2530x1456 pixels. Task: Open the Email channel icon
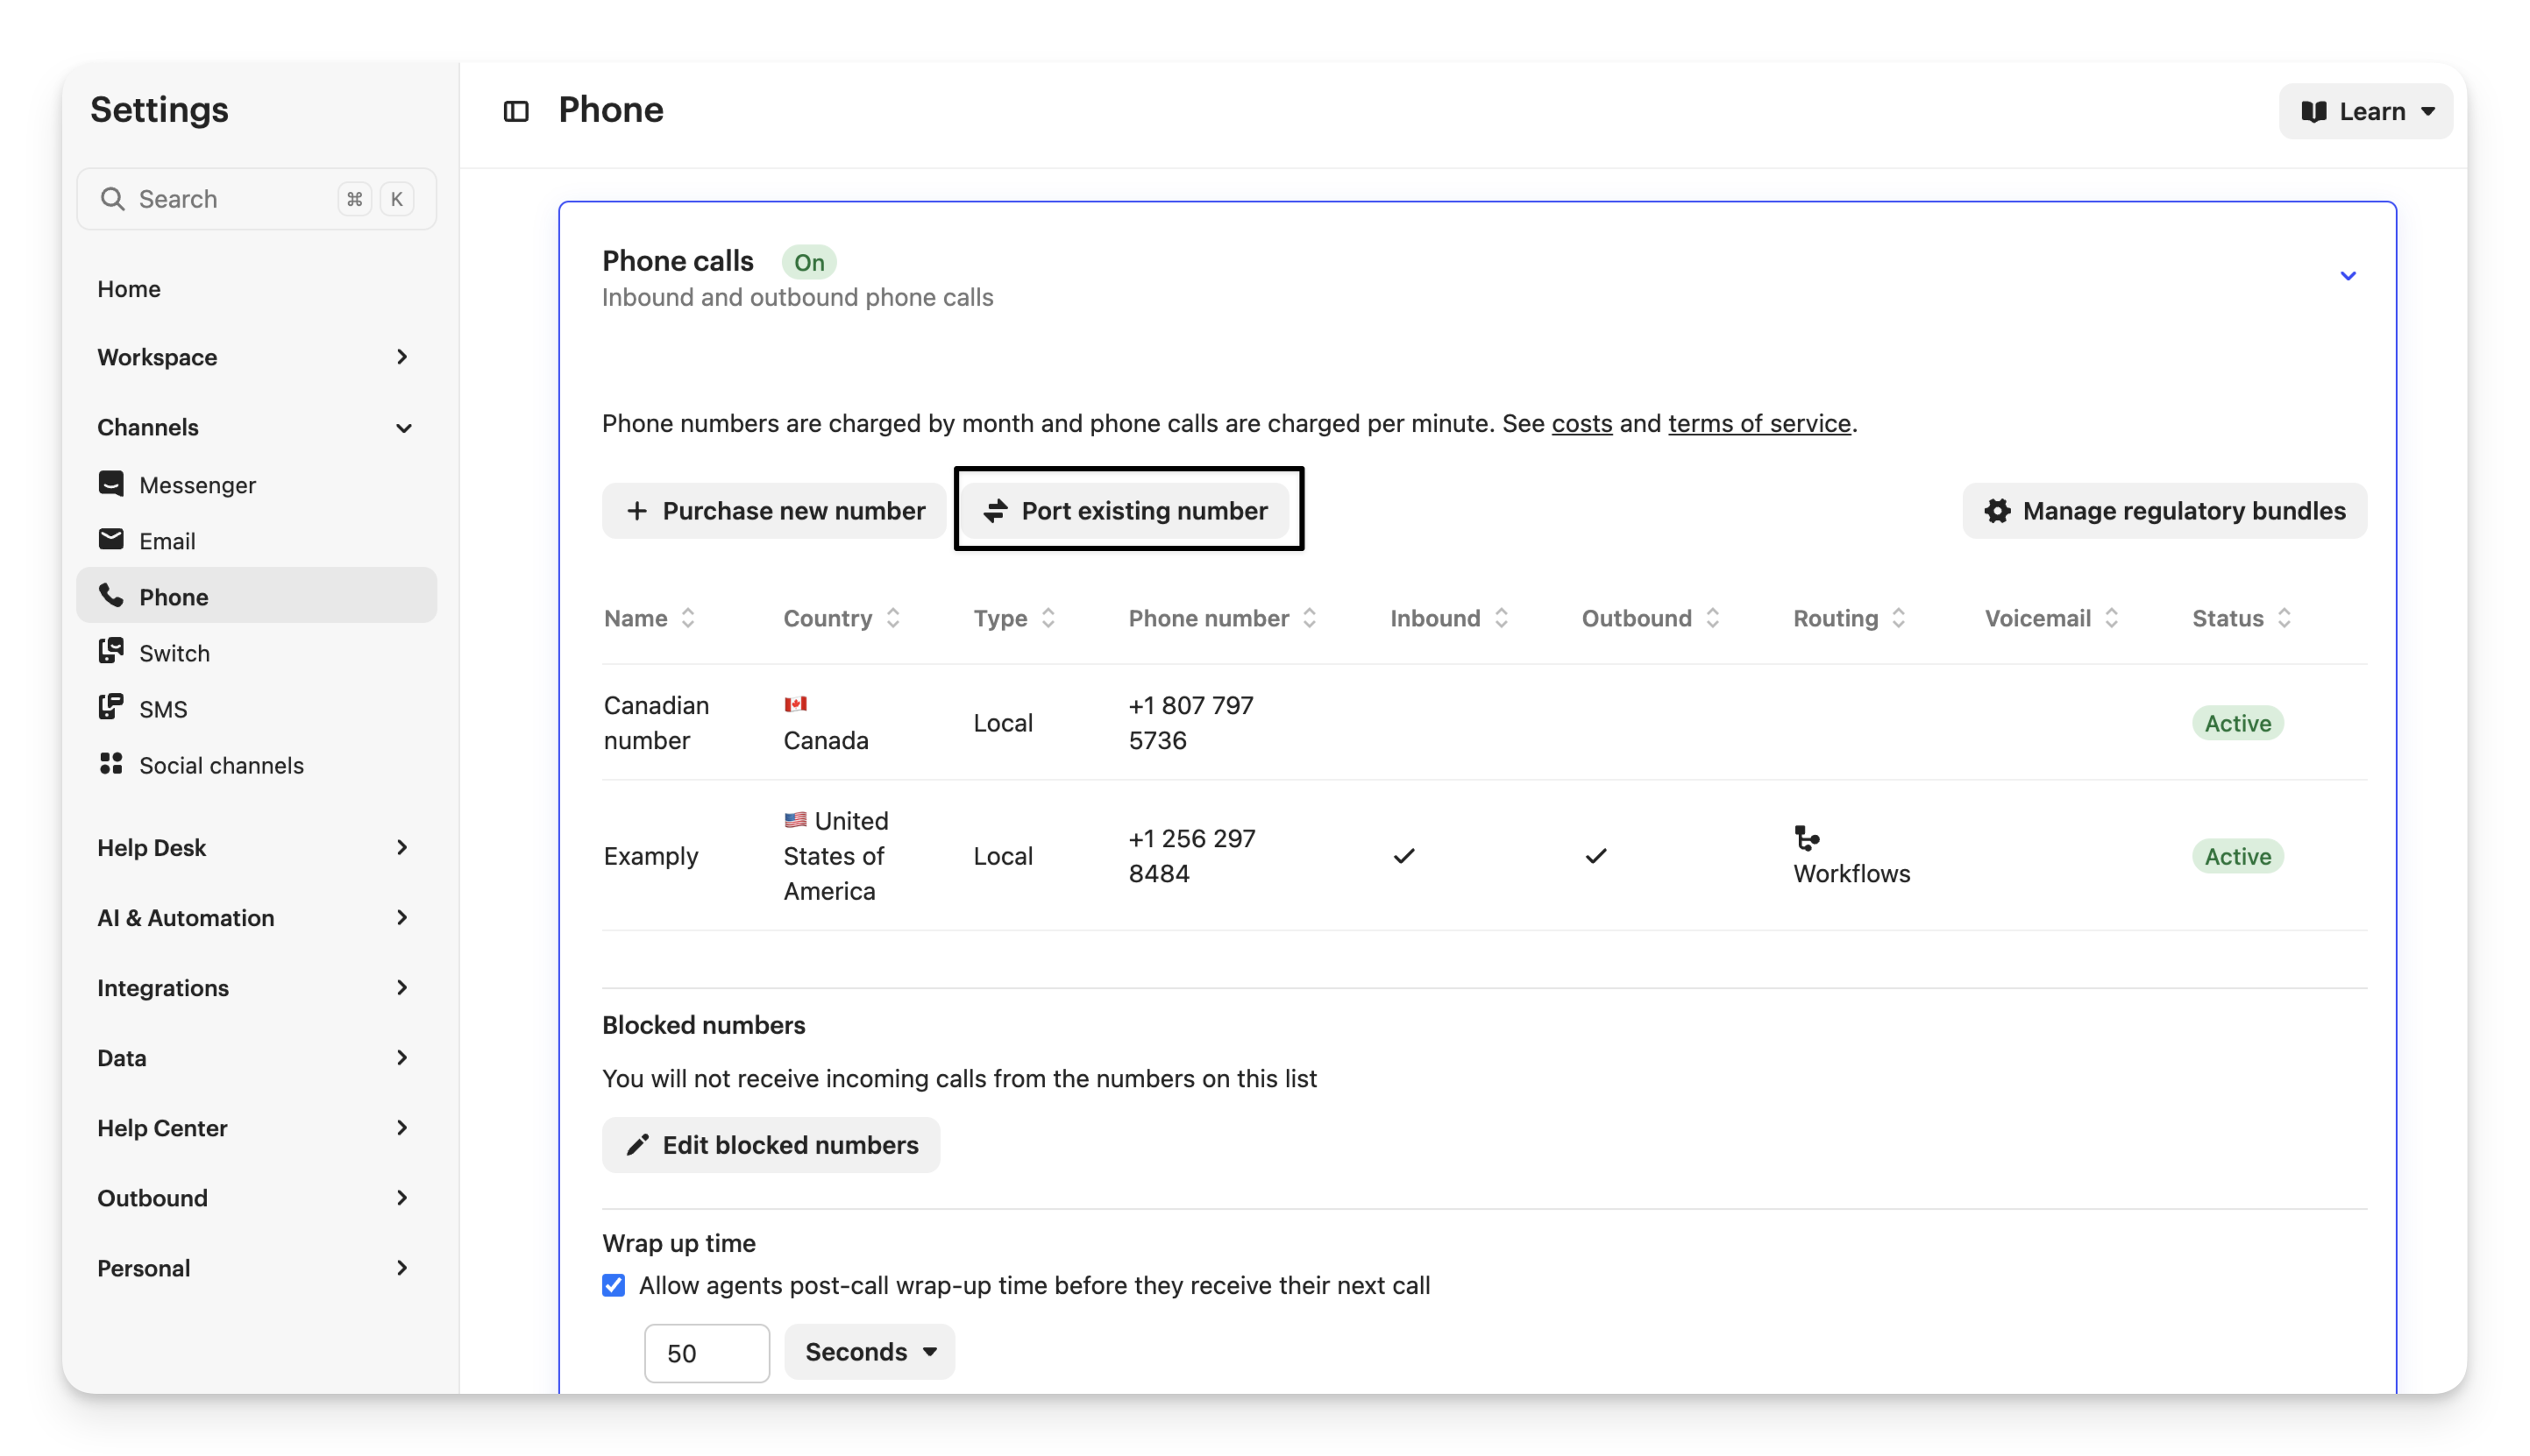click(x=111, y=540)
